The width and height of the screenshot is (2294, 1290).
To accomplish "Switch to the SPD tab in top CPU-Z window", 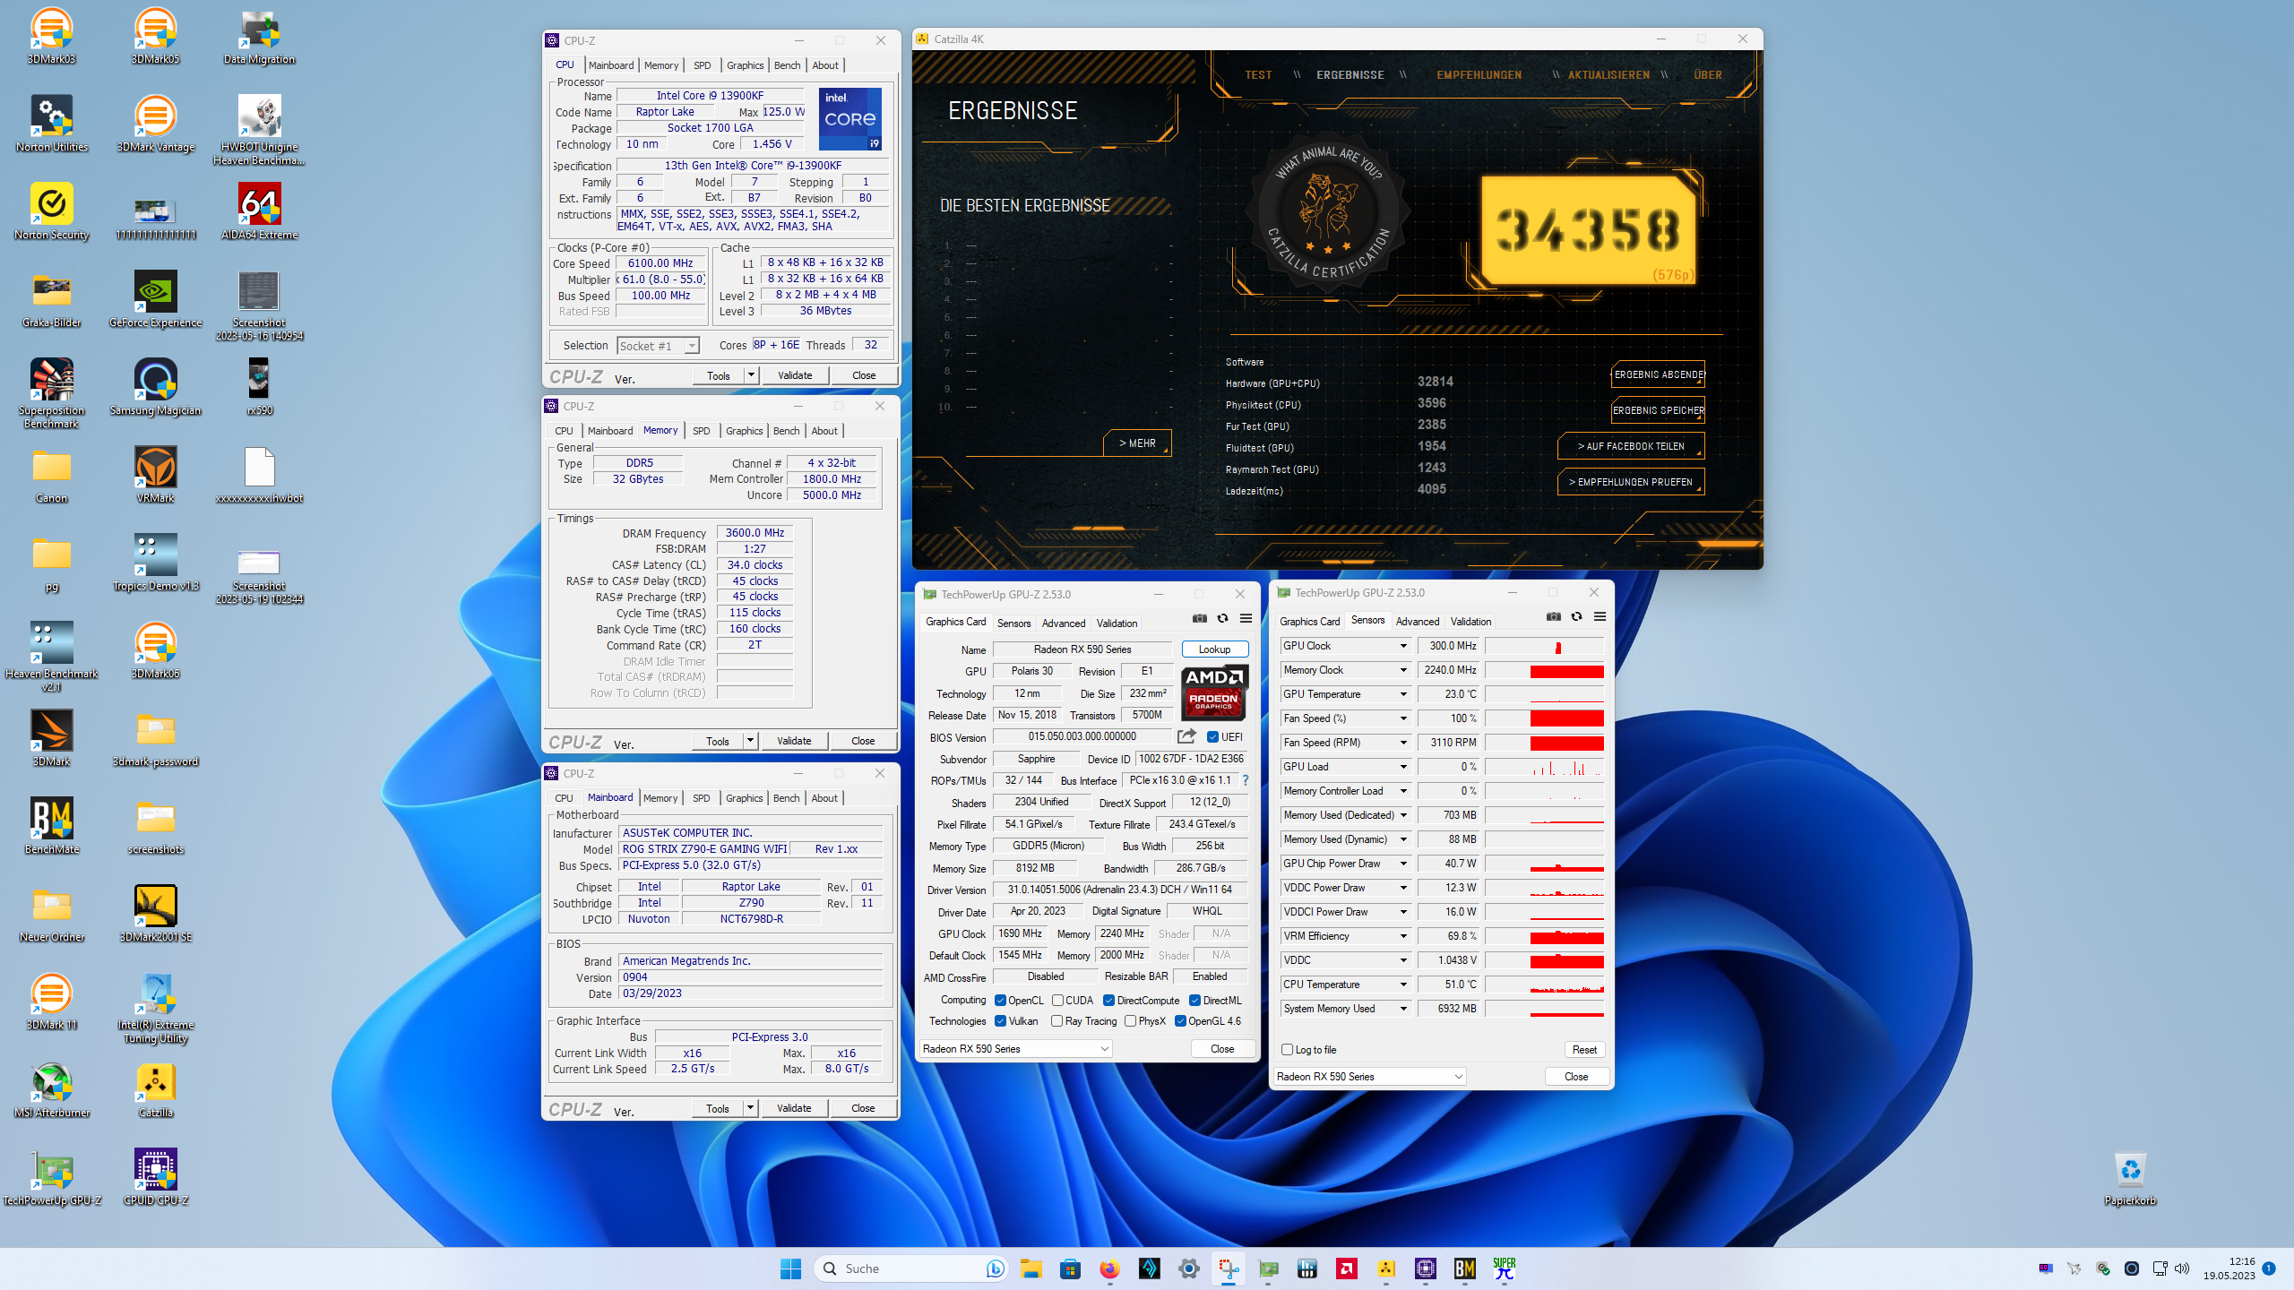I will coord(703,65).
